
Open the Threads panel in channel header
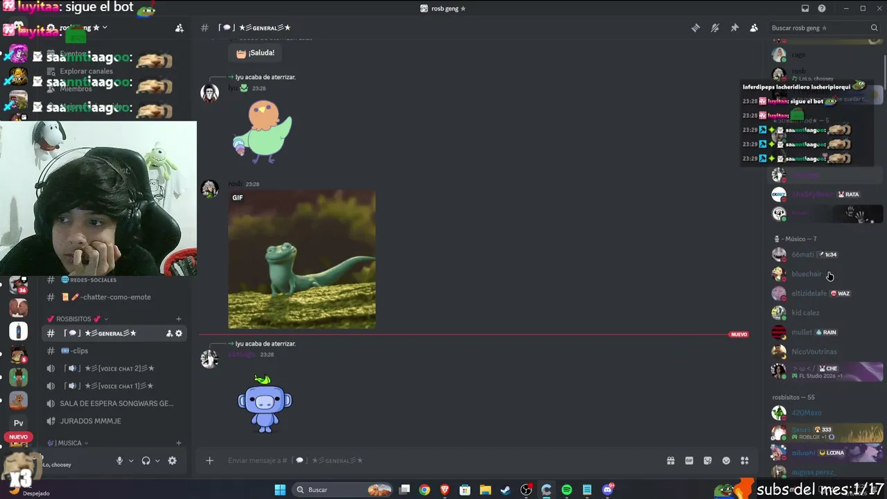coord(696,28)
